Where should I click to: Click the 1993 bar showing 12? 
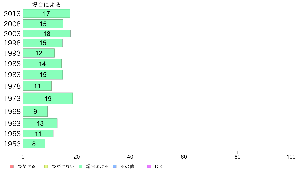[39, 53]
